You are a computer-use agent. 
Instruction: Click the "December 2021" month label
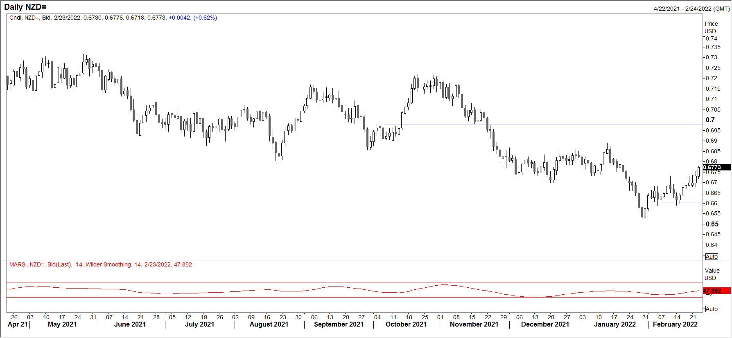click(x=545, y=324)
